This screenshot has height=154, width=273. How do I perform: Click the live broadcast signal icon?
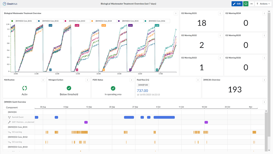coord(252,4)
